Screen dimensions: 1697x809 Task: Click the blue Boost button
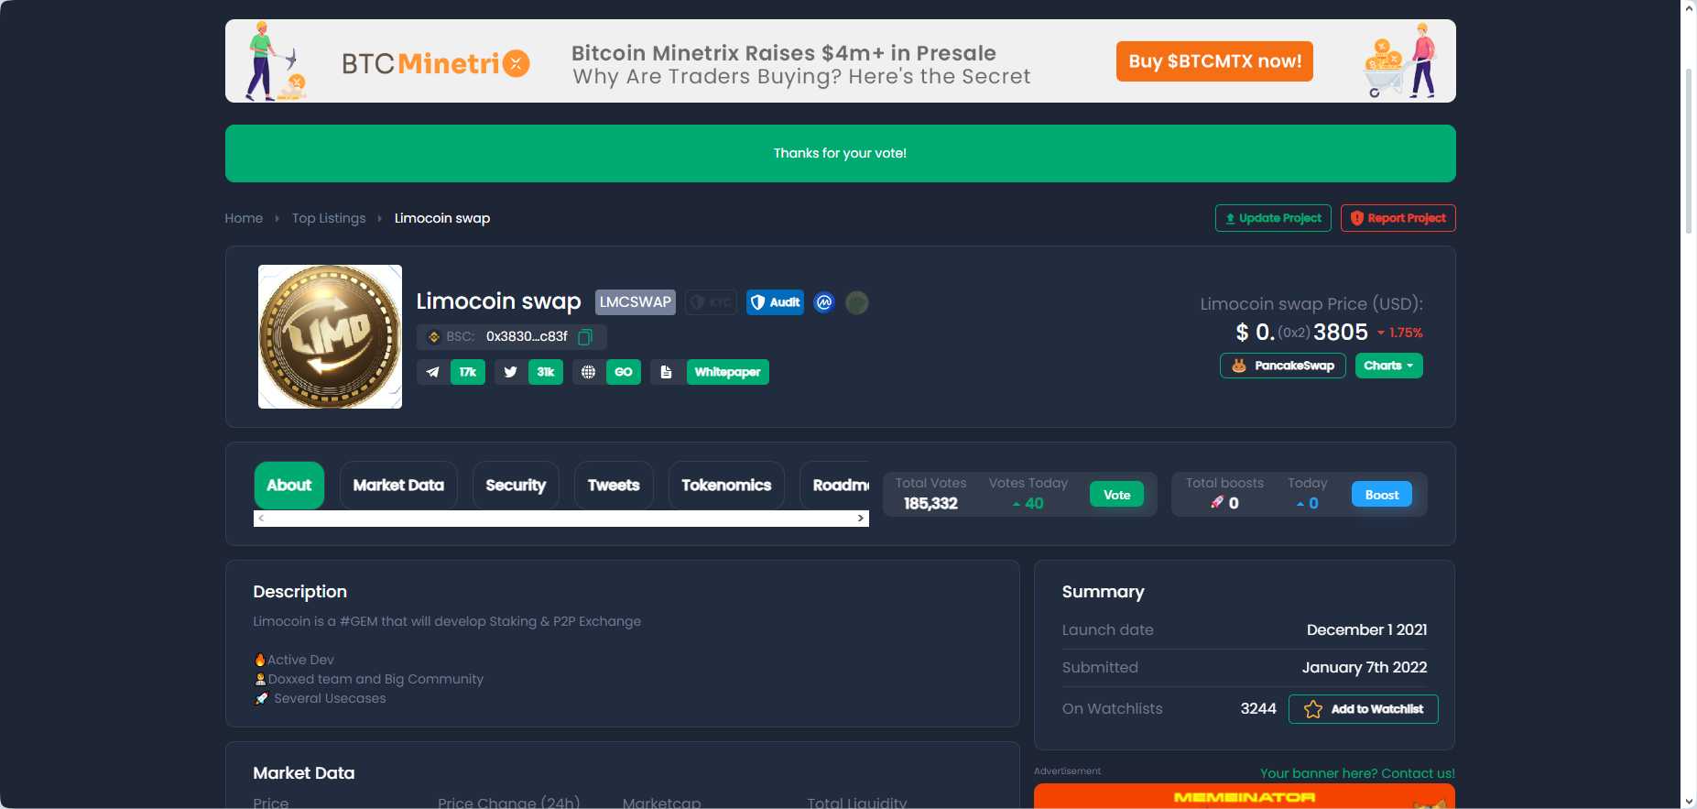click(x=1381, y=495)
